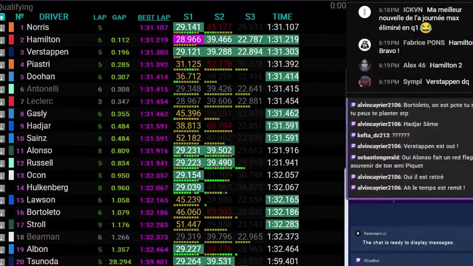Click Bearman's time 1:32.373
This screenshot has width=473, height=266.
point(282,237)
